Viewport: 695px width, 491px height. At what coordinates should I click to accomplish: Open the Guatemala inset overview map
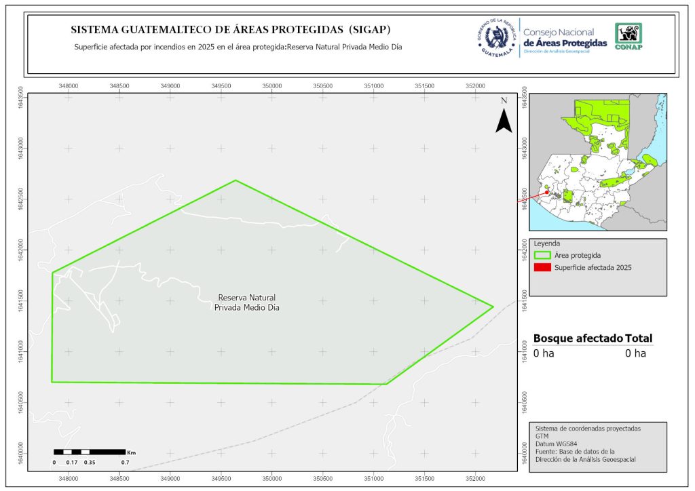(x=597, y=163)
